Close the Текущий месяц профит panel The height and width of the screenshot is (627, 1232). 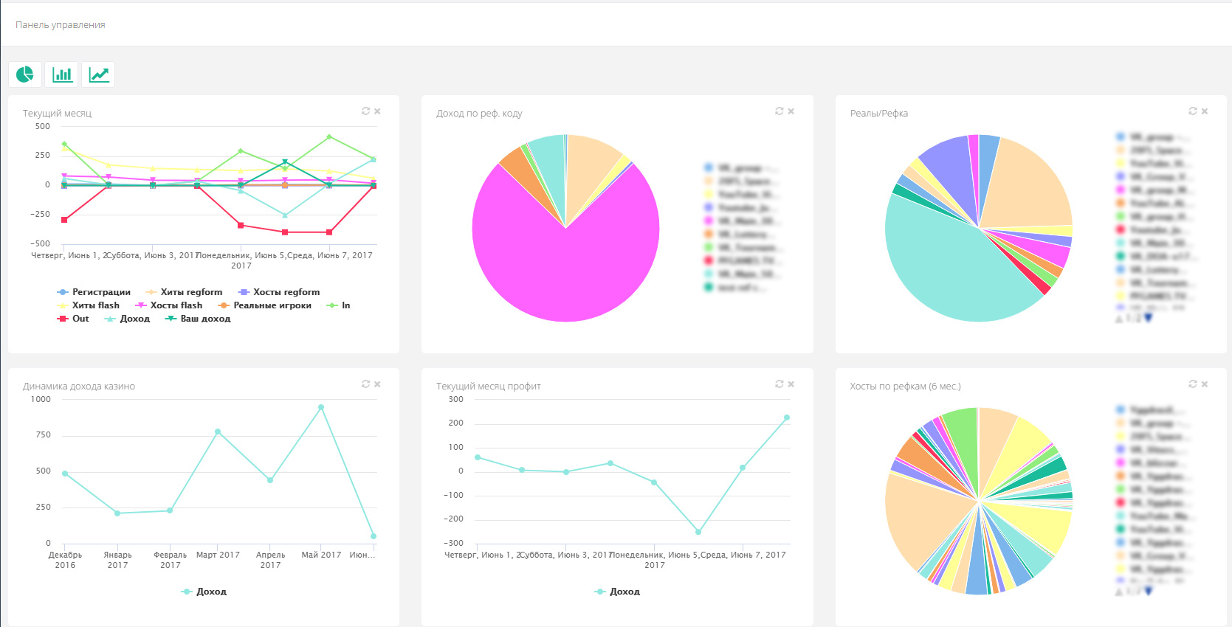point(791,384)
